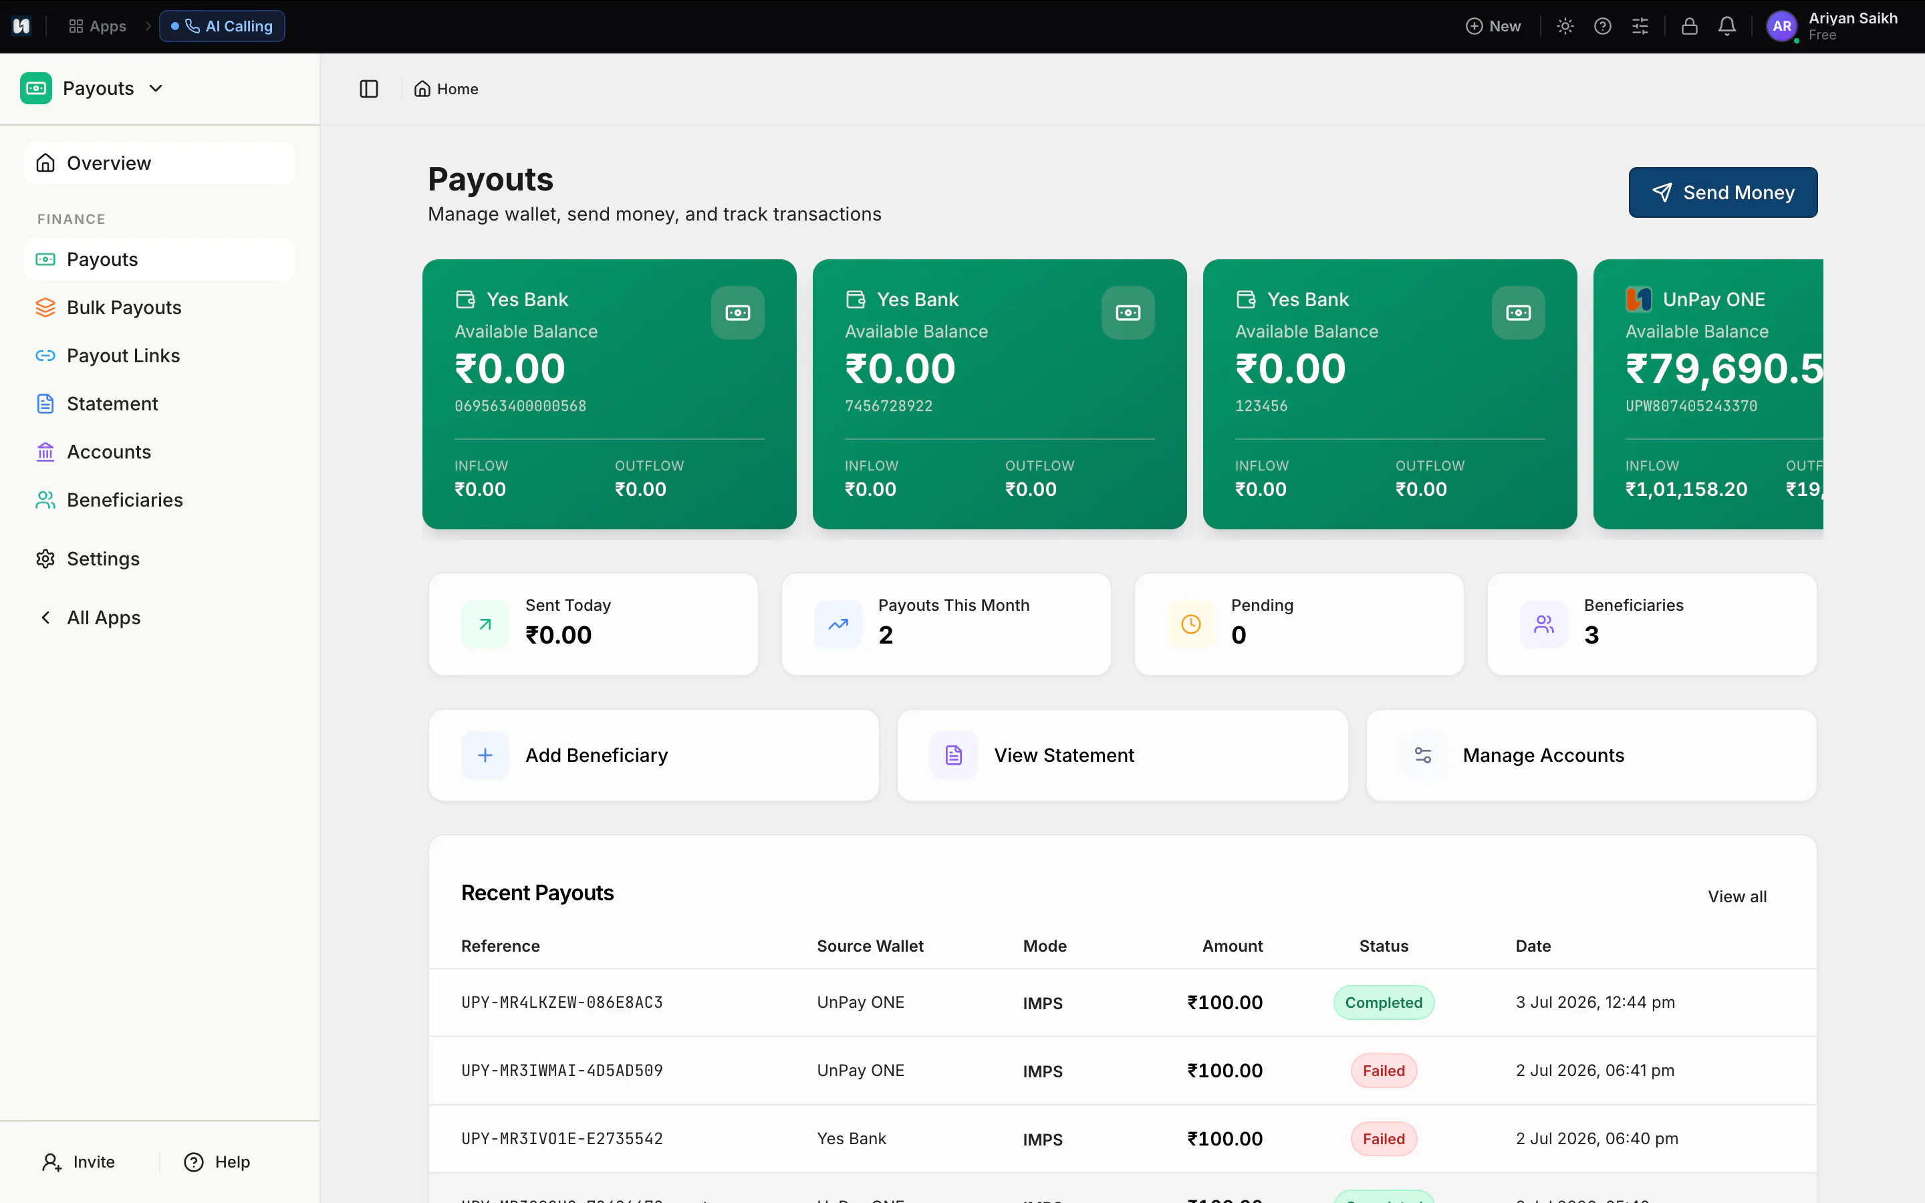Open Payout Links in the sidebar

point(159,356)
